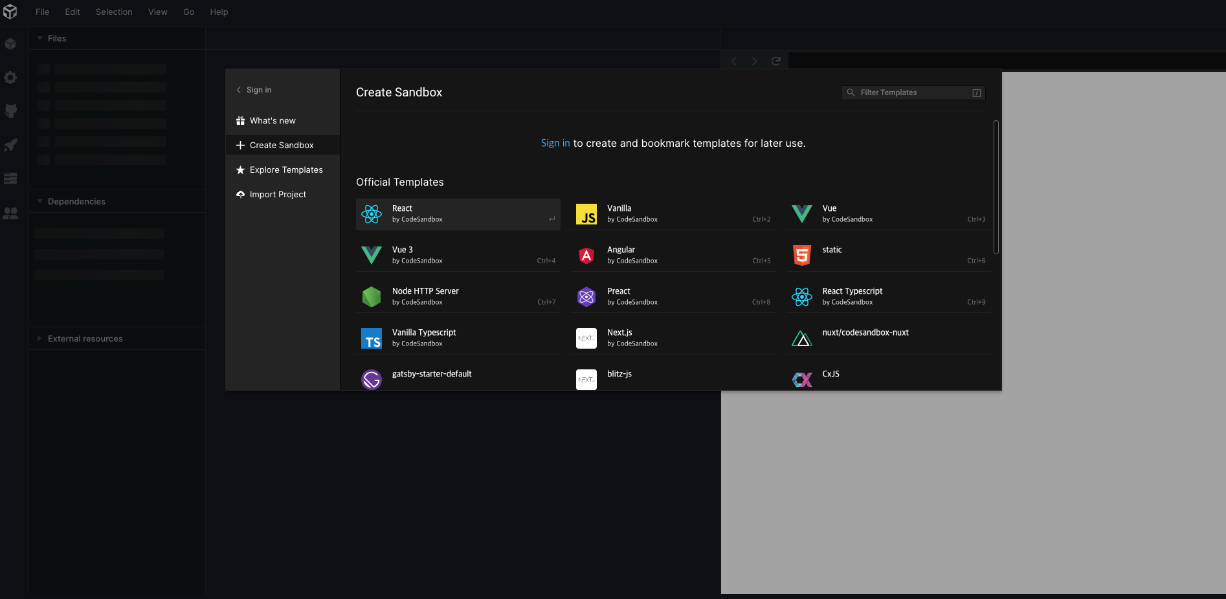Click the CodeSandbox logo icon

pos(10,12)
